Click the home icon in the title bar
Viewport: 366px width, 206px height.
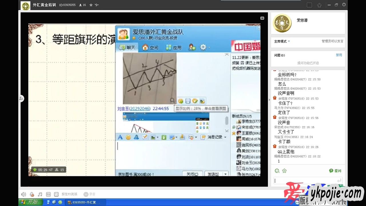click(x=319, y=5)
